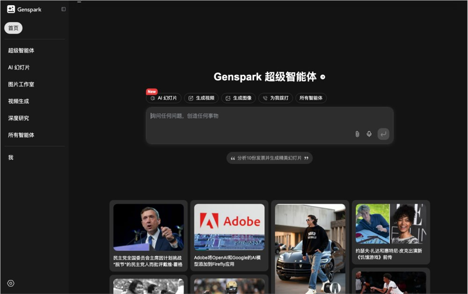The height and width of the screenshot is (294, 468).
Task: Activate the microphone icon for voice input
Action: point(369,134)
